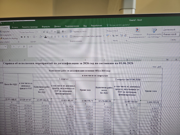Select the Денежный cell style

click(169, 30)
